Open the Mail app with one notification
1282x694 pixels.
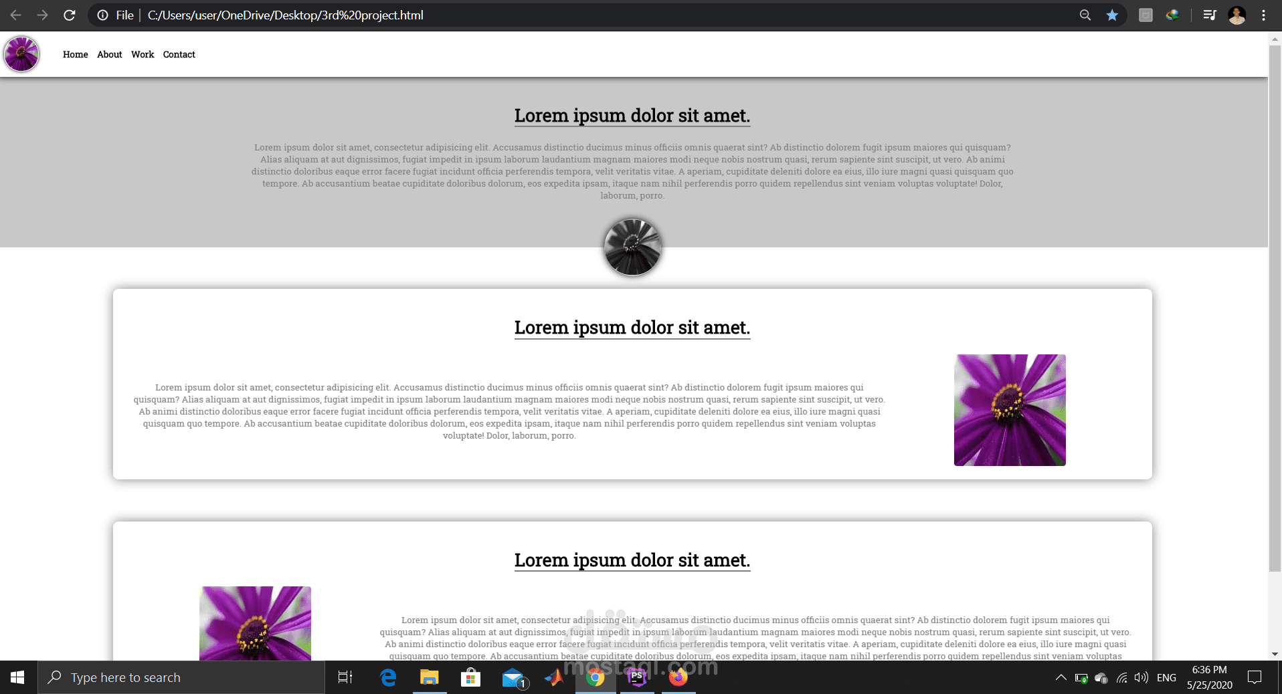513,677
